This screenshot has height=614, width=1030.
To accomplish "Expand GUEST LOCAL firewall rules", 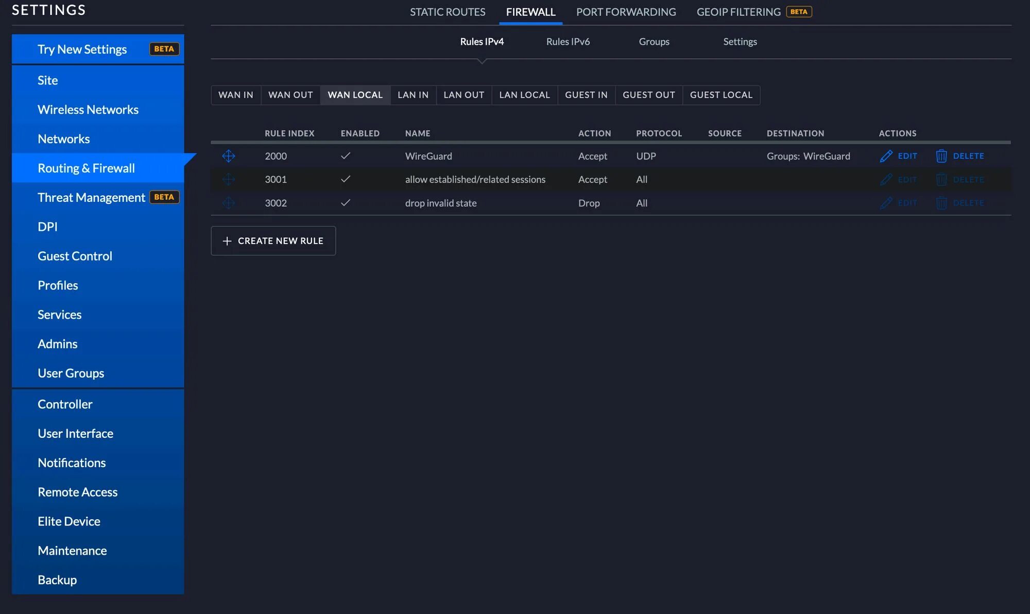I will [x=722, y=95].
